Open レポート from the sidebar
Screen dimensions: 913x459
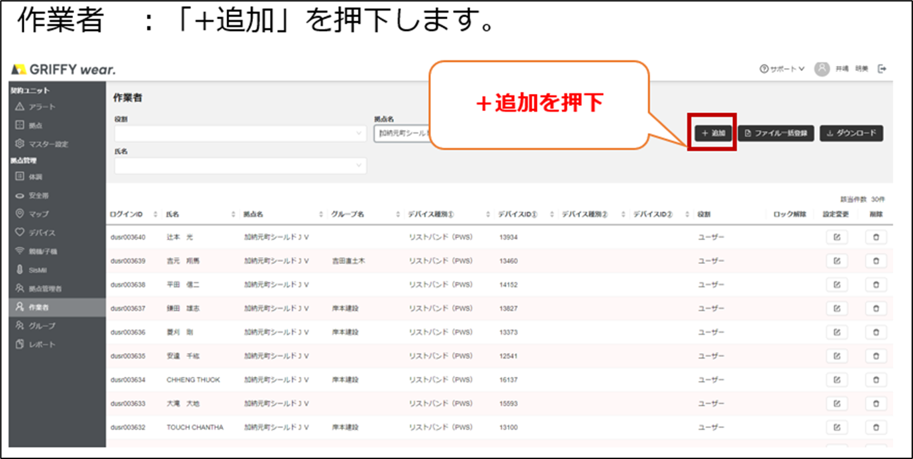tap(42, 345)
